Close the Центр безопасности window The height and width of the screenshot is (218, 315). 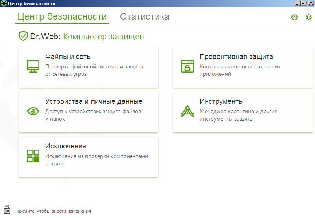[x=311, y=4]
